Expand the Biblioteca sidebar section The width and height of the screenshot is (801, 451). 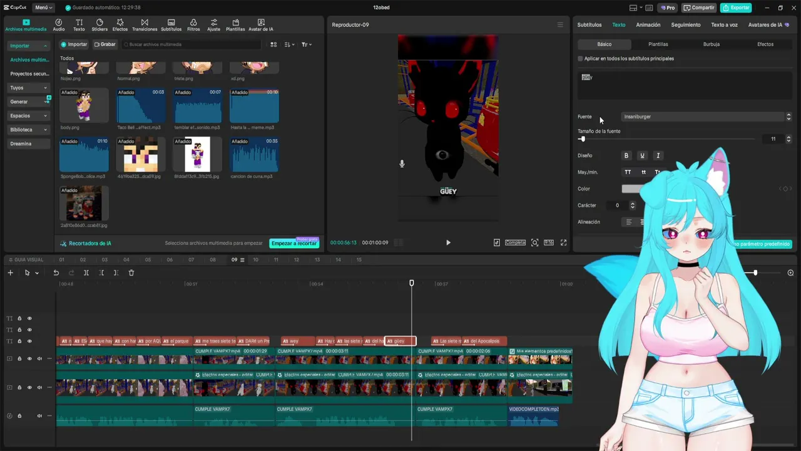28,130
